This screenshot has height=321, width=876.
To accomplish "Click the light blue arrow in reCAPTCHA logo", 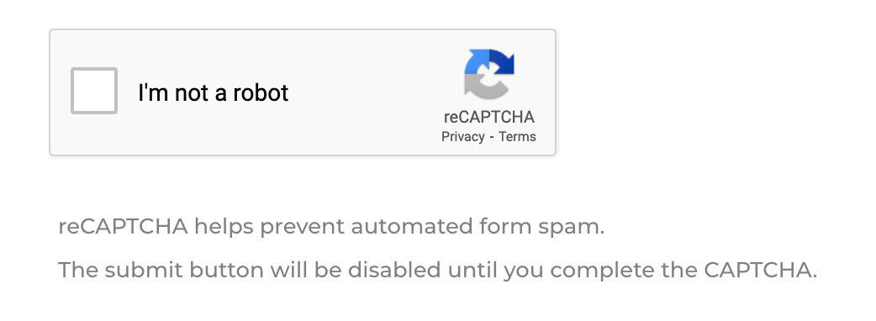I will coord(476,61).
